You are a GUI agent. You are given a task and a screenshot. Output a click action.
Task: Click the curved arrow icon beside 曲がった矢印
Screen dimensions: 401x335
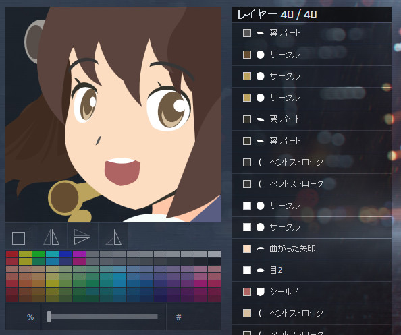tap(260, 249)
